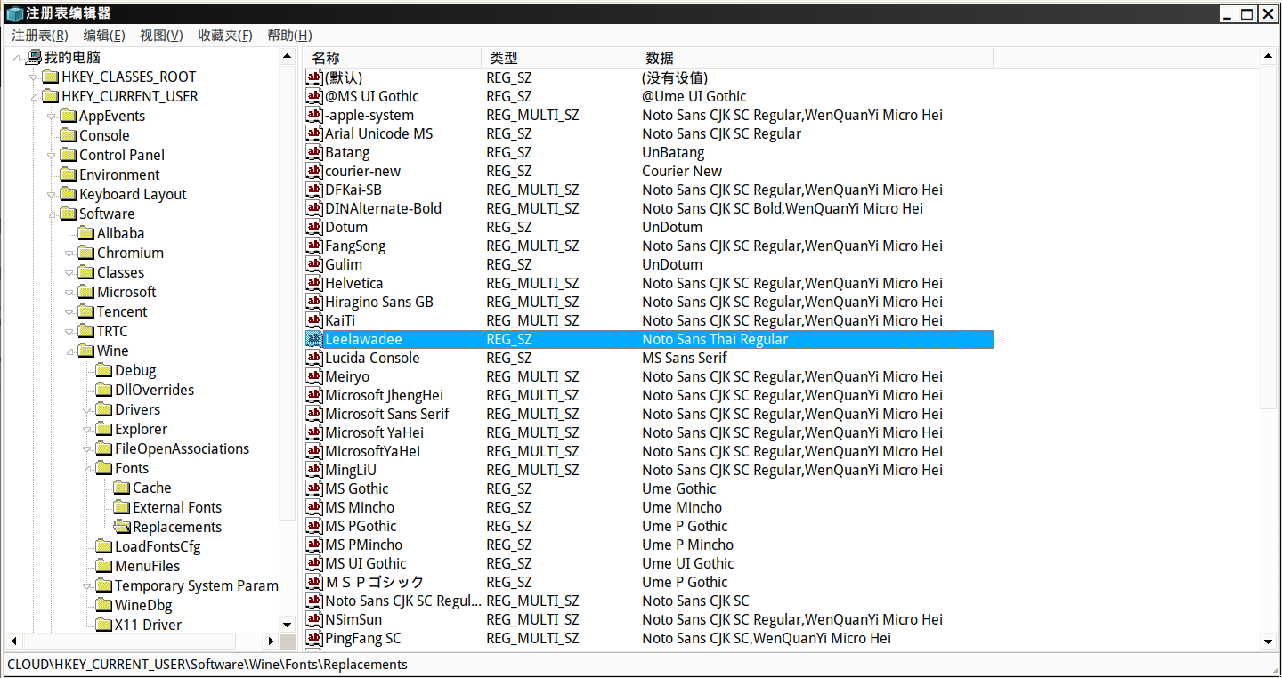
Task: Click the folder icon beside Cache
Action: (121, 488)
